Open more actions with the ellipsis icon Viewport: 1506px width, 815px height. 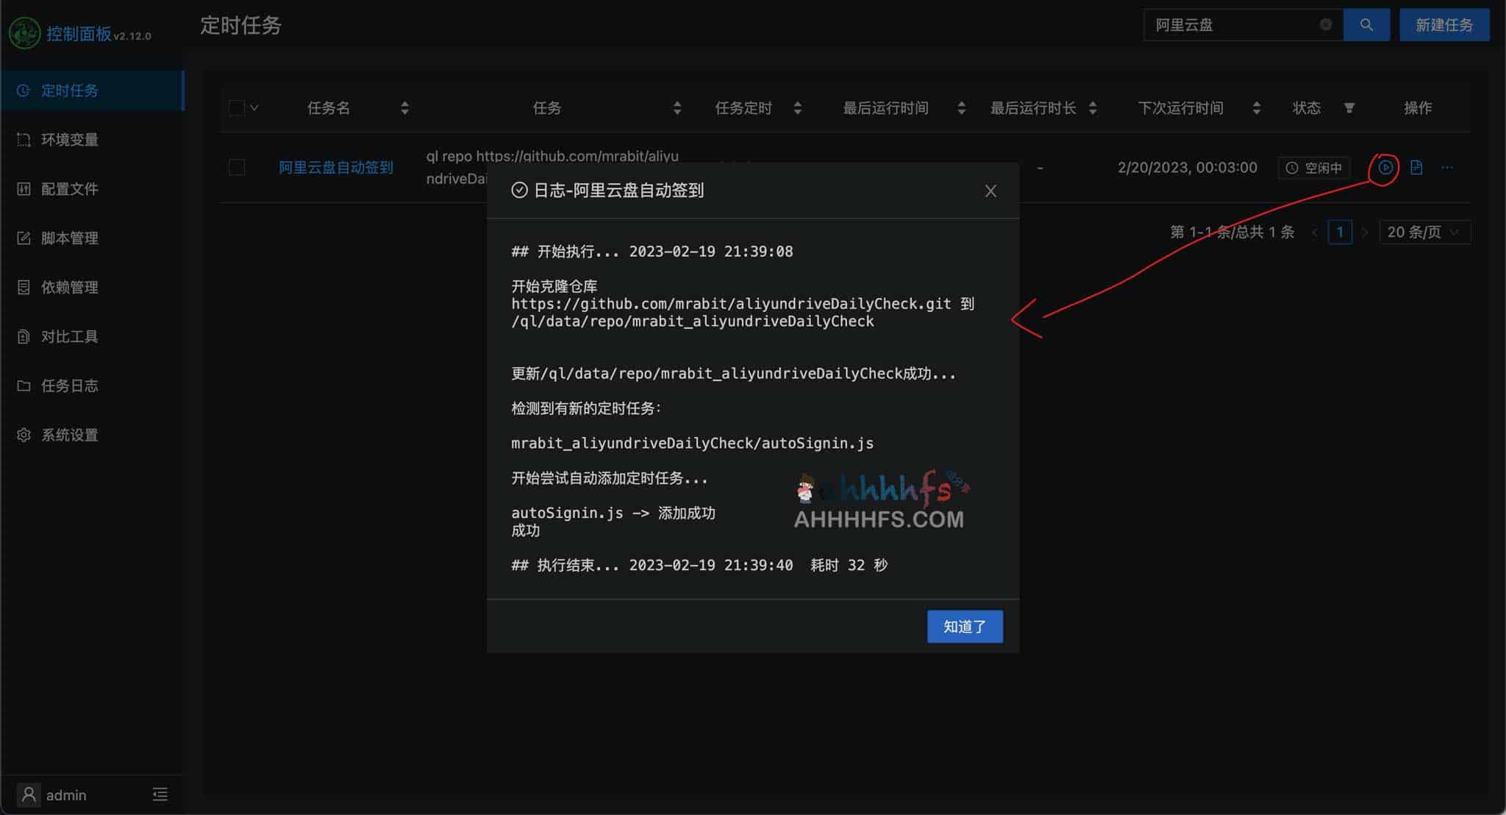tap(1447, 168)
